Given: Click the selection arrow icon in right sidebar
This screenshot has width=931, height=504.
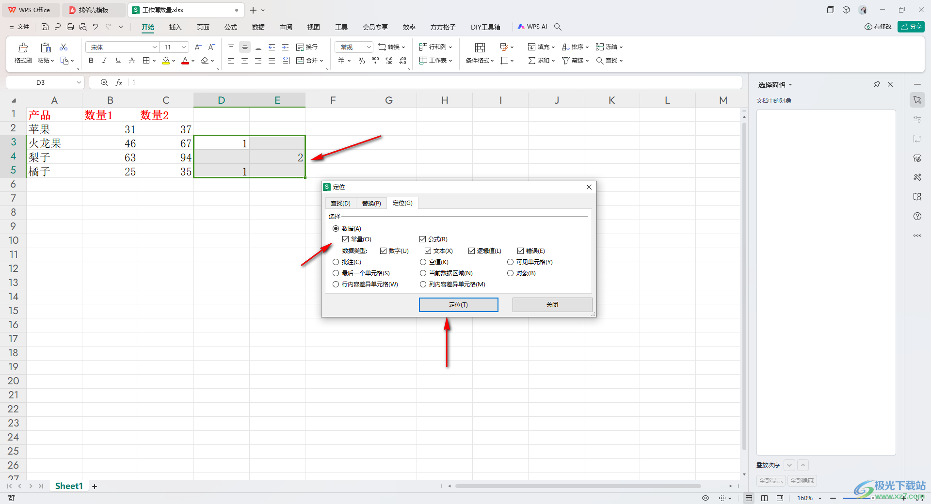Looking at the screenshot, I should coord(917,100).
